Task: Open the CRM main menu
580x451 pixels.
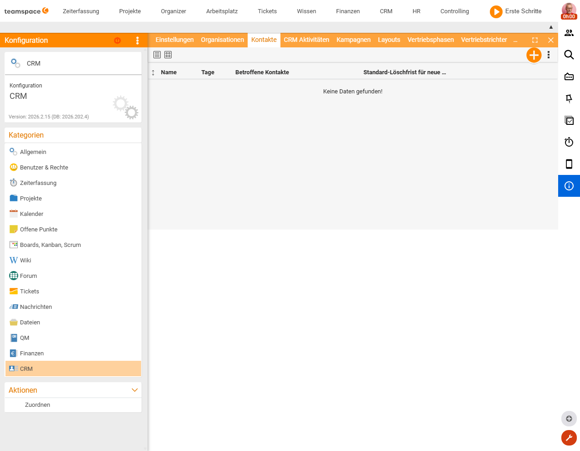Action: [x=386, y=11]
